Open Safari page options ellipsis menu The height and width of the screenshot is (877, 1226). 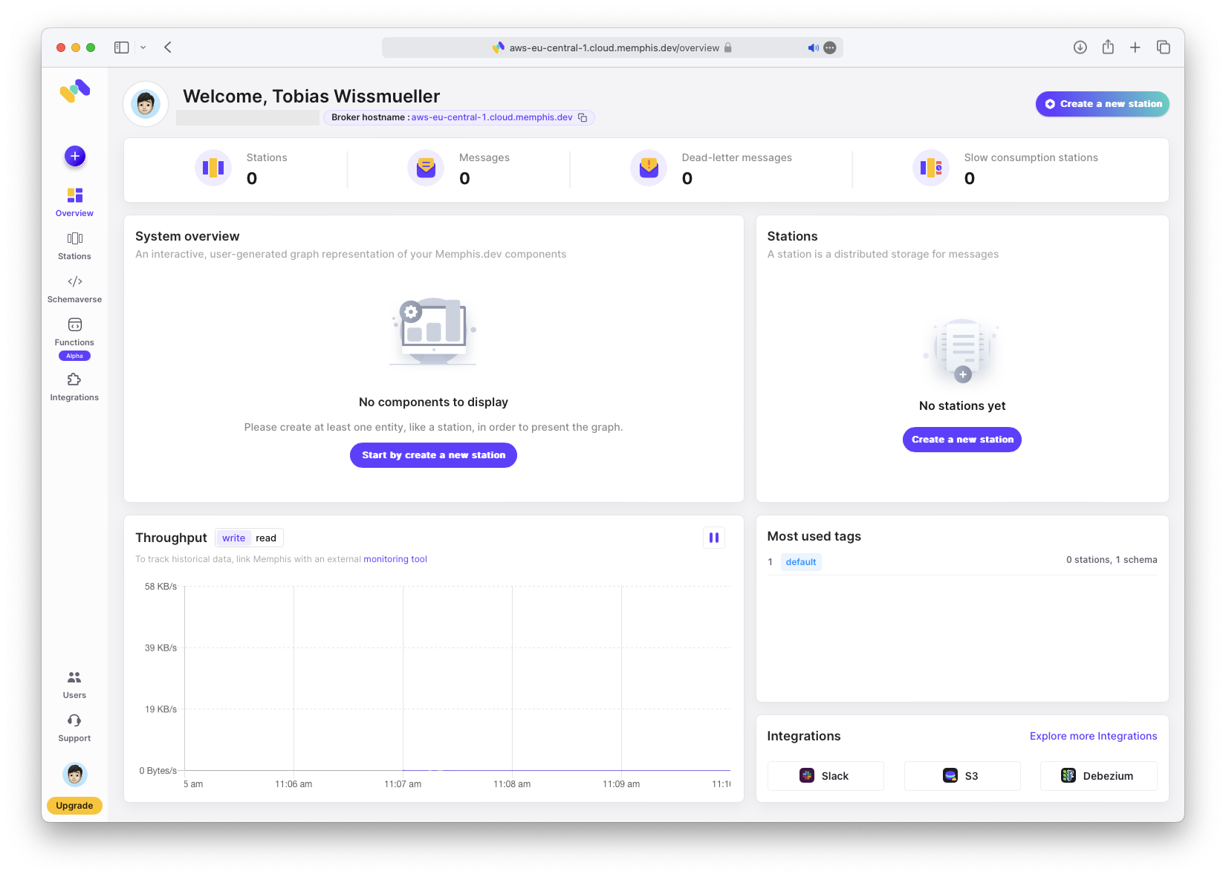click(830, 48)
